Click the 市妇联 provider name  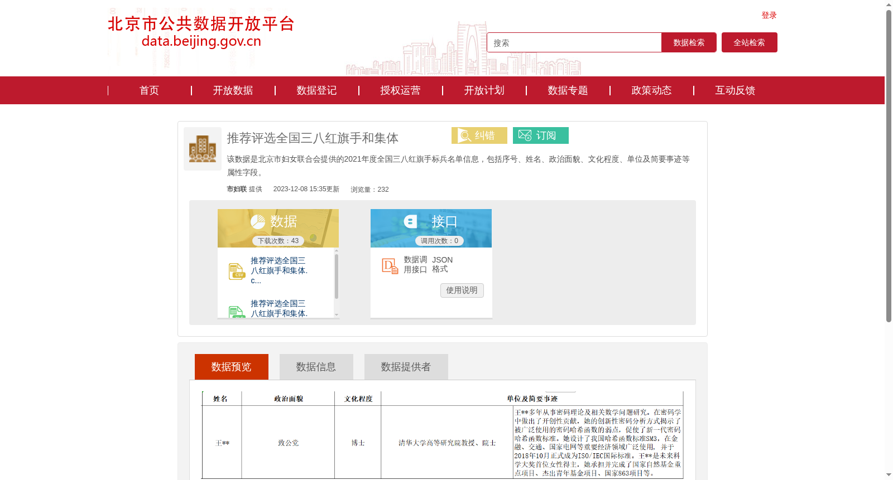(237, 190)
